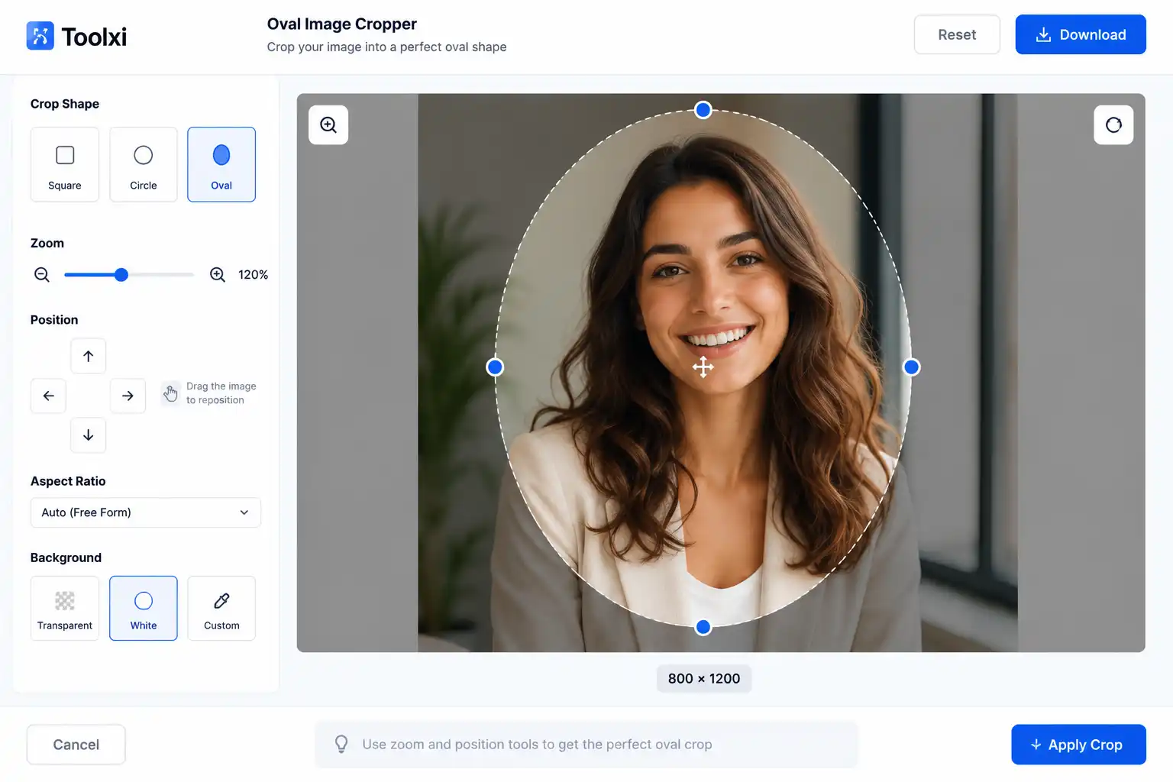Move image up with the up arrow
Screen dimensions: 1173x782
pyautogui.click(x=89, y=356)
